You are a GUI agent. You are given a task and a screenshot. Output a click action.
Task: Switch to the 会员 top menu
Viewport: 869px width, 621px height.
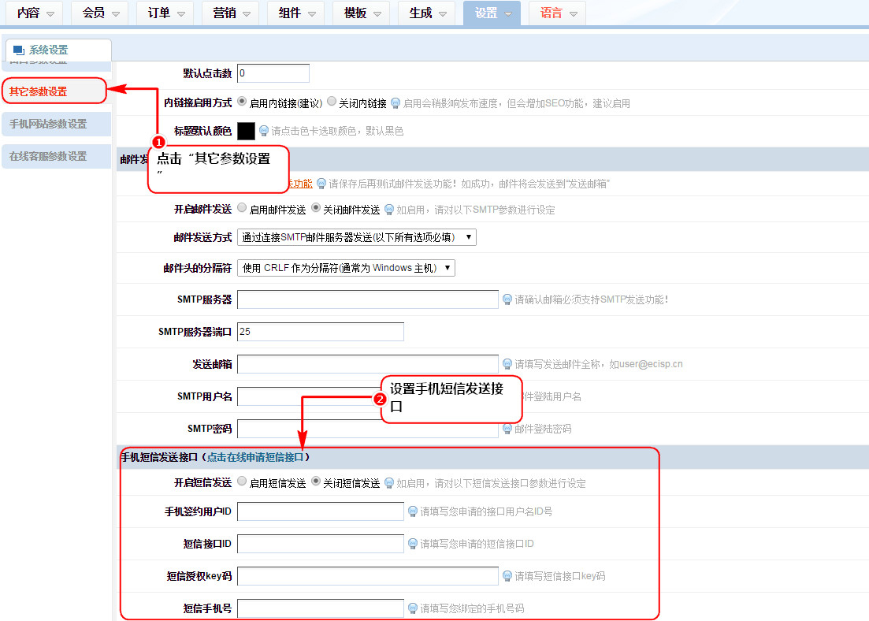[x=99, y=13]
